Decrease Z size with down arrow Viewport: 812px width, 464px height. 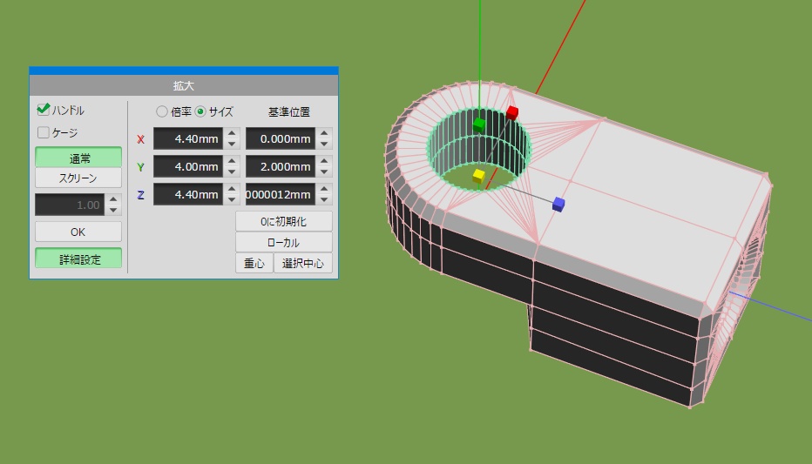pos(232,200)
